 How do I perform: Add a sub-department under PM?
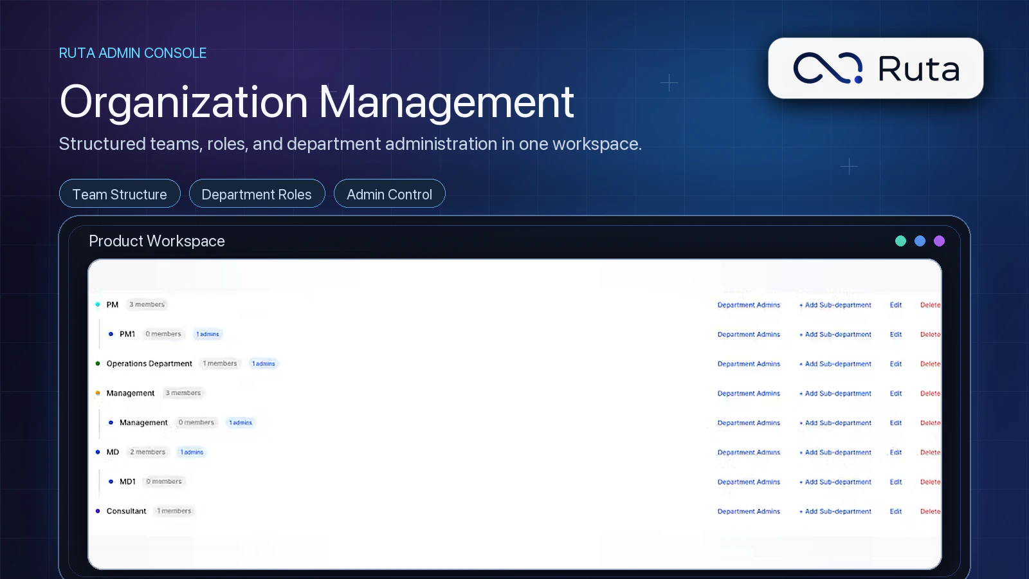tap(835, 305)
